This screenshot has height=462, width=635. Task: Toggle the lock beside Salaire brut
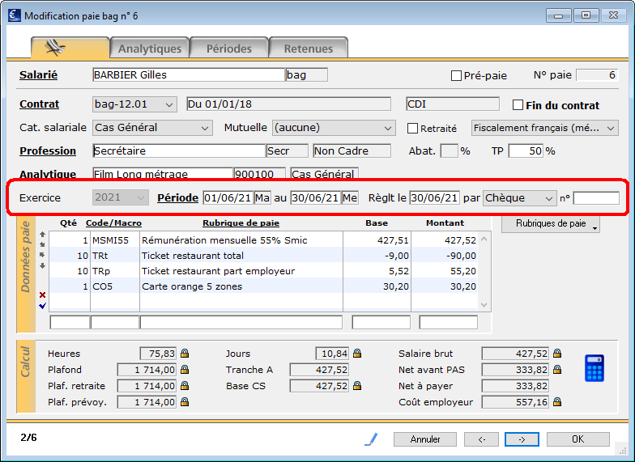(x=557, y=353)
